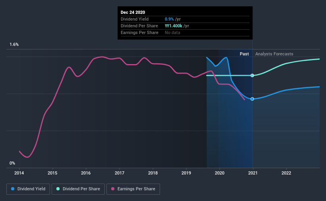Click the 2014 x-axis label
This screenshot has width=326, height=201.
pyautogui.click(x=19, y=173)
